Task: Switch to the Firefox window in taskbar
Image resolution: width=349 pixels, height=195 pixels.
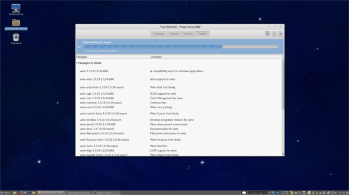Action: coord(79,192)
